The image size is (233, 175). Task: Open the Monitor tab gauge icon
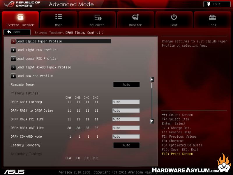[135, 17]
